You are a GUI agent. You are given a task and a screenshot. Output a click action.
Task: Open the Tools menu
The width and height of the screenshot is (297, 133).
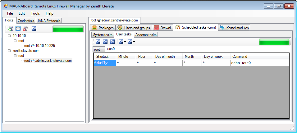pos(35,13)
